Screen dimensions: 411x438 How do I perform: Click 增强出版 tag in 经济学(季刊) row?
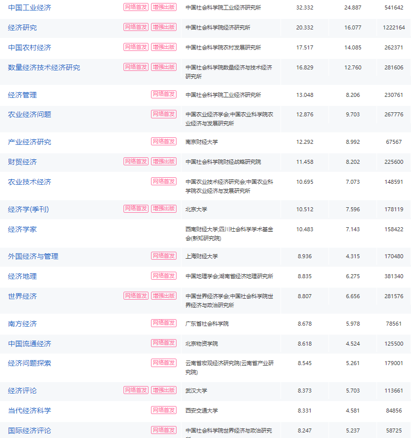click(x=164, y=209)
